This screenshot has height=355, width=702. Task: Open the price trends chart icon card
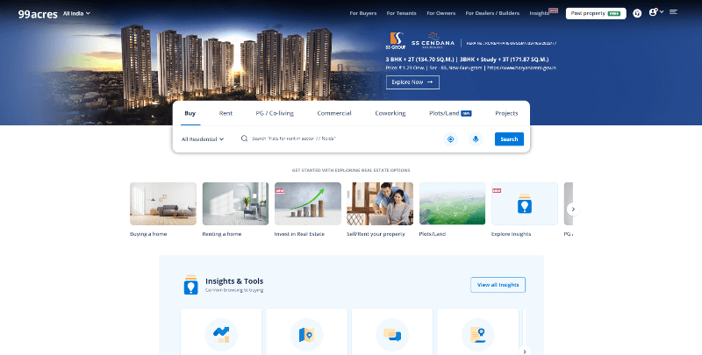pyautogui.click(x=221, y=334)
